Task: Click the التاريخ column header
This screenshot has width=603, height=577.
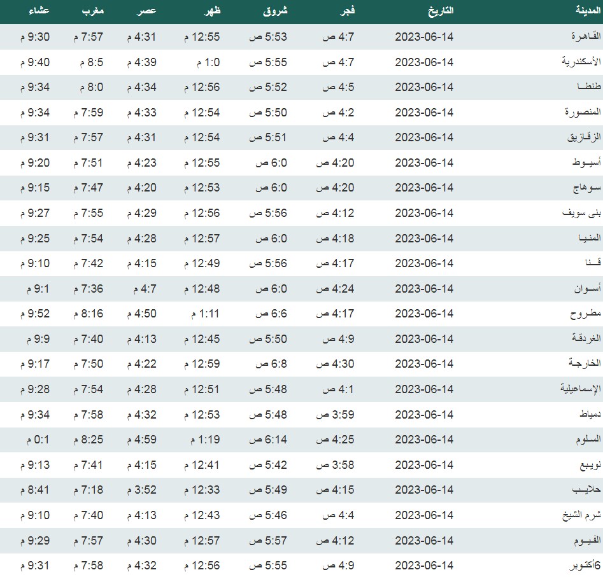Action: click(439, 11)
